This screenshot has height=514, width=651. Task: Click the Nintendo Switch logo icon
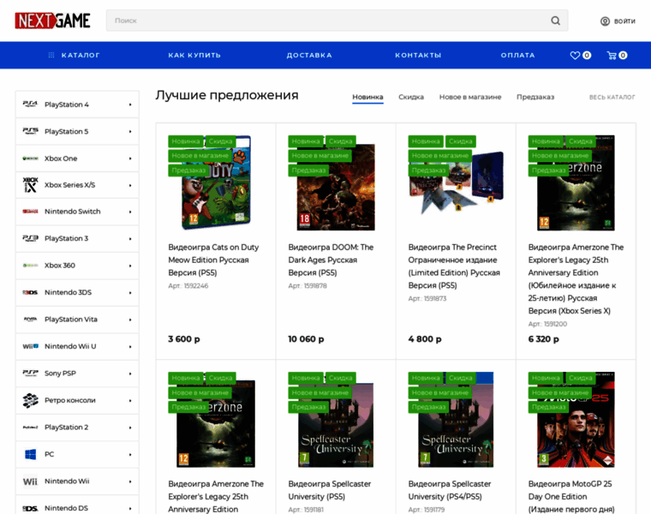30,212
